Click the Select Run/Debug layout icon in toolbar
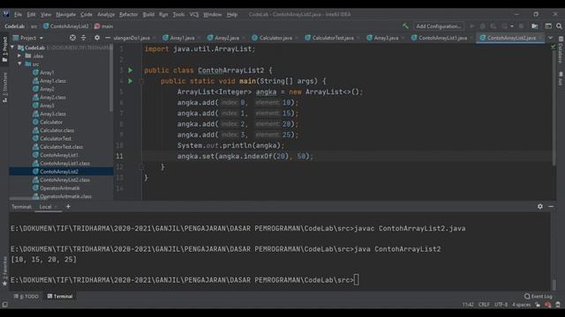Screen dimensions: 565x317 click(548, 26)
